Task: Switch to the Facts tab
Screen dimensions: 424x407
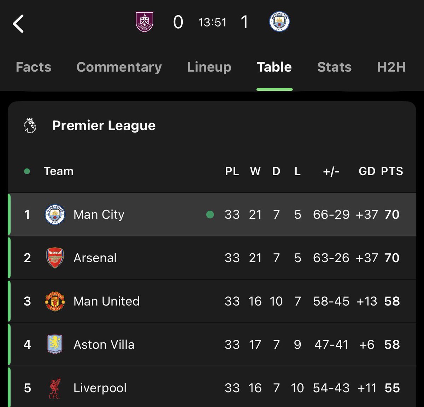Action: point(34,67)
